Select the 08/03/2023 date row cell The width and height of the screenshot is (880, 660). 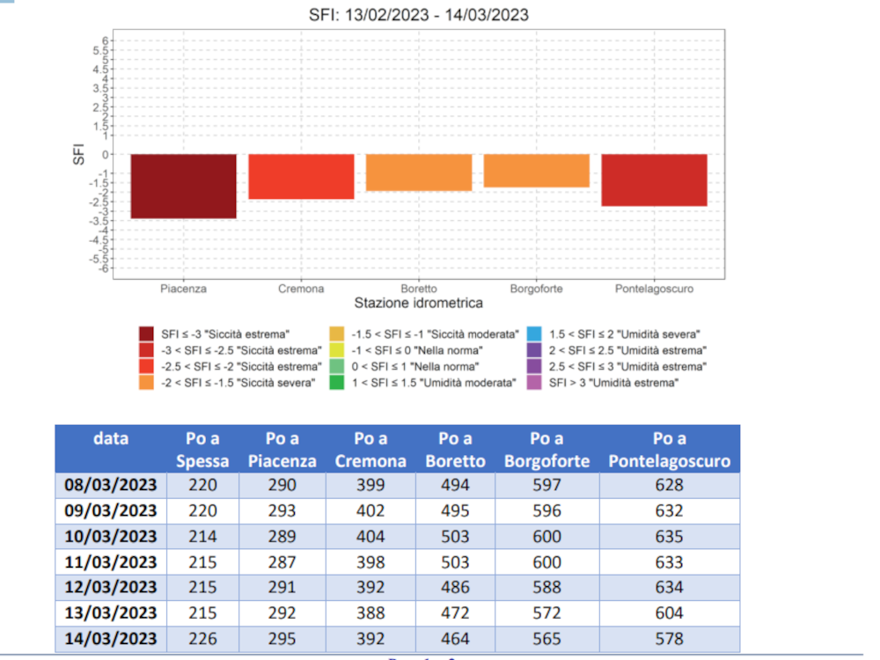[111, 485]
